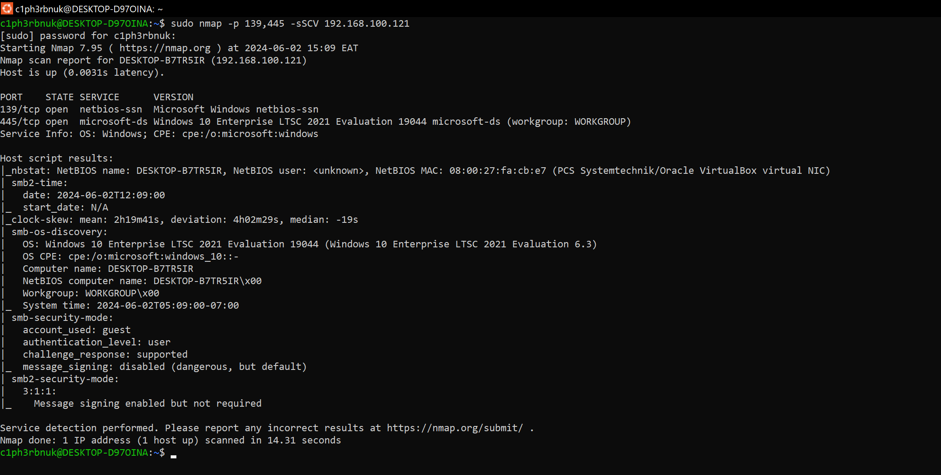Click the 139/tcp open port row
The image size is (941, 475).
(159, 109)
